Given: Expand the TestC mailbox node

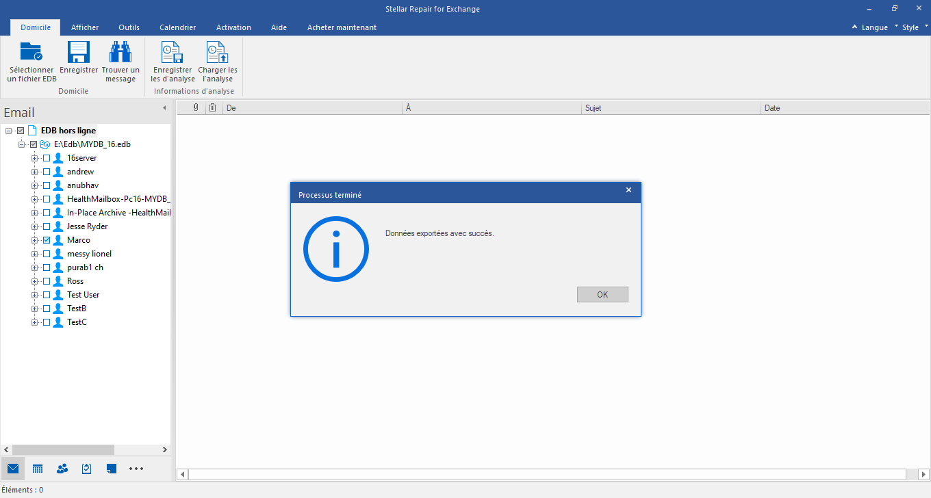Looking at the screenshot, I should pos(34,322).
